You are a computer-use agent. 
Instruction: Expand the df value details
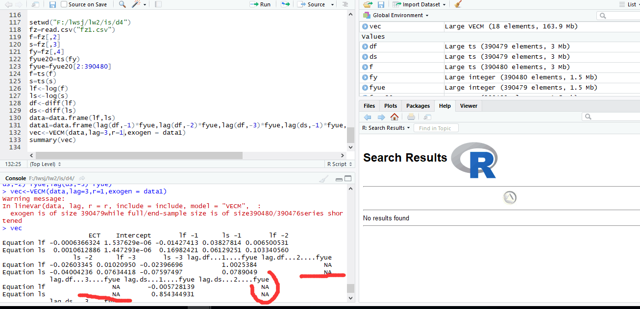tap(365, 47)
